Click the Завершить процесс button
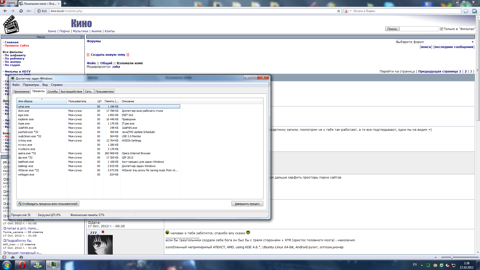The image size is (480, 270). [247, 204]
